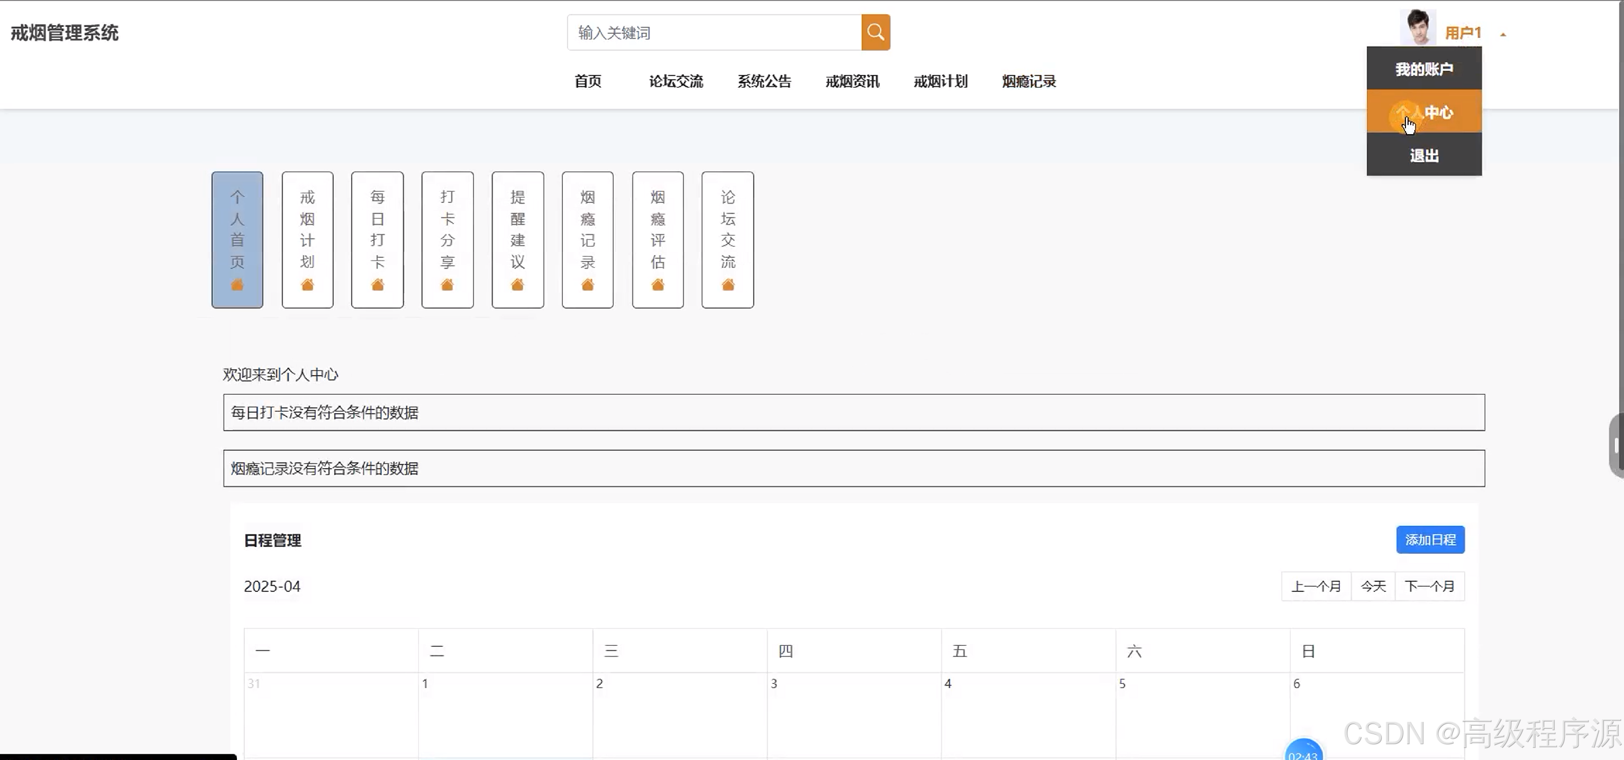Open the 提醒建议 vertical card
Screen dimensions: 1624x760
click(x=517, y=239)
